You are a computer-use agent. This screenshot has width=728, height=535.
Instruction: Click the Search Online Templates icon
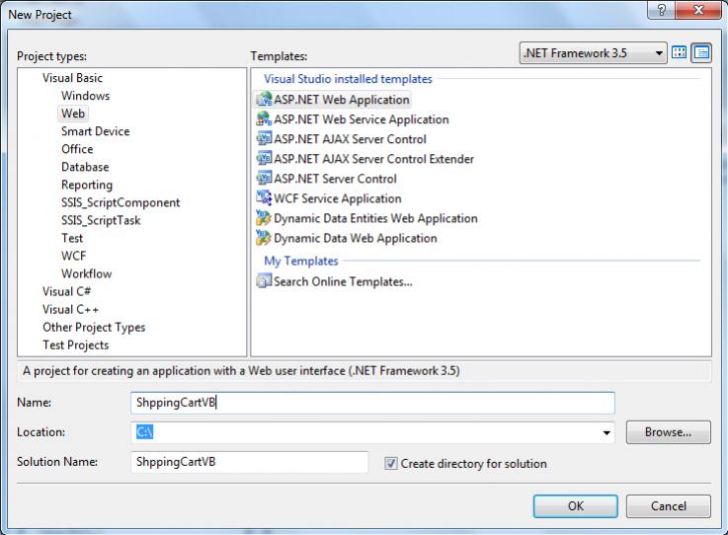[x=264, y=281]
